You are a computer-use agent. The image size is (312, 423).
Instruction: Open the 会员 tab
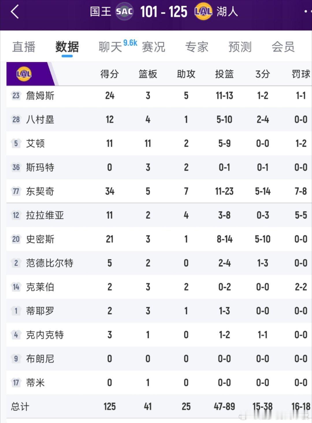click(283, 47)
